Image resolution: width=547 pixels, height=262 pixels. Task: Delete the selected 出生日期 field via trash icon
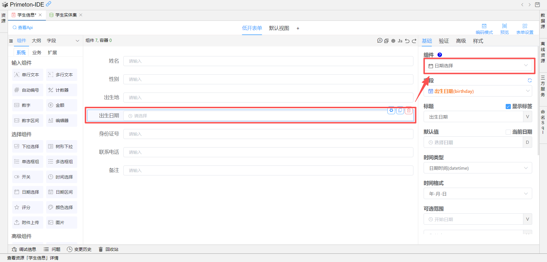pos(409,110)
